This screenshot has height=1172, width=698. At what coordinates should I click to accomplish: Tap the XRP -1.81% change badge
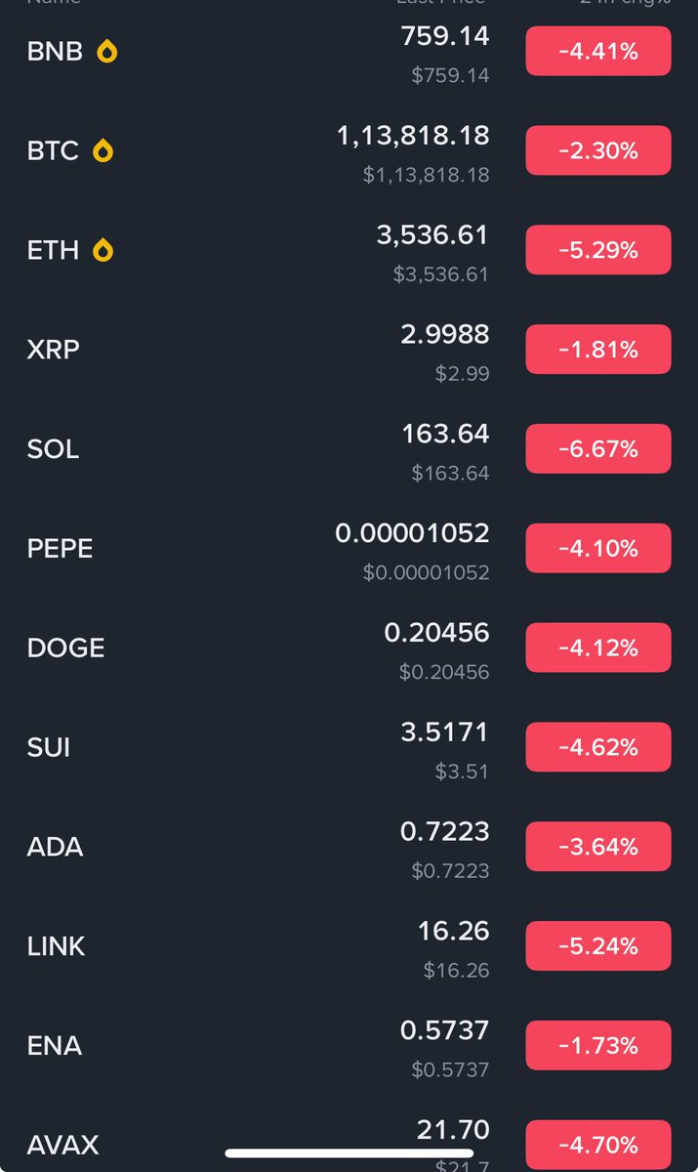(x=598, y=350)
